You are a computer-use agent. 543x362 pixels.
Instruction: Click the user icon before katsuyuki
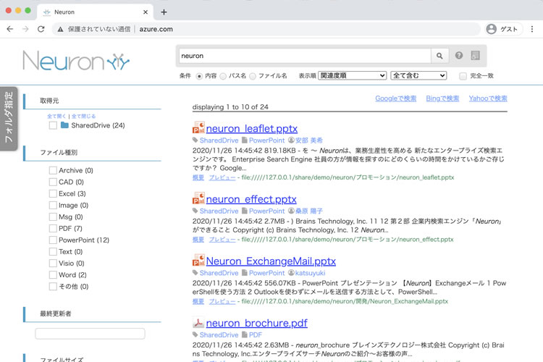[291, 273]
